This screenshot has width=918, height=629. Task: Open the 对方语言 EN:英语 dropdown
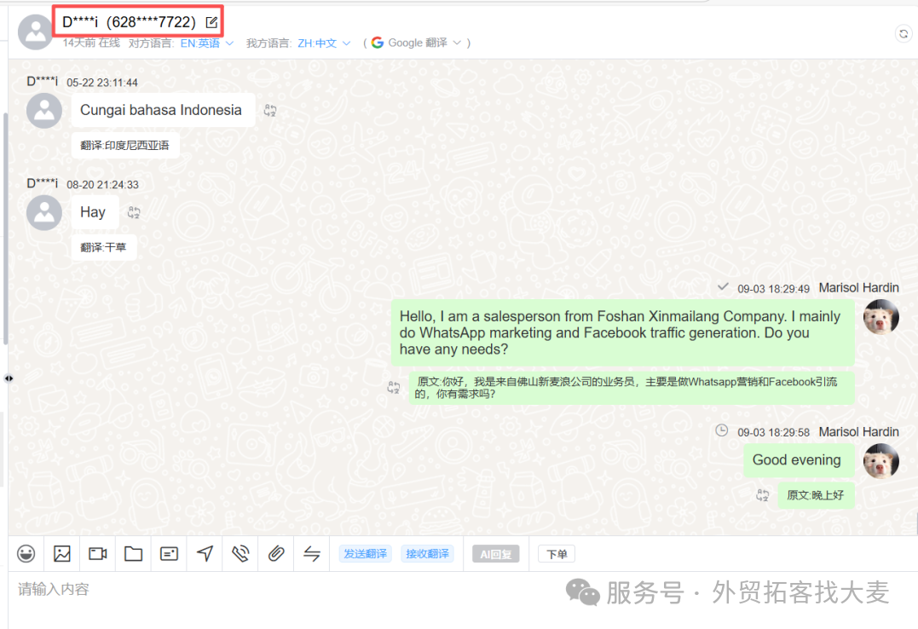206,43
